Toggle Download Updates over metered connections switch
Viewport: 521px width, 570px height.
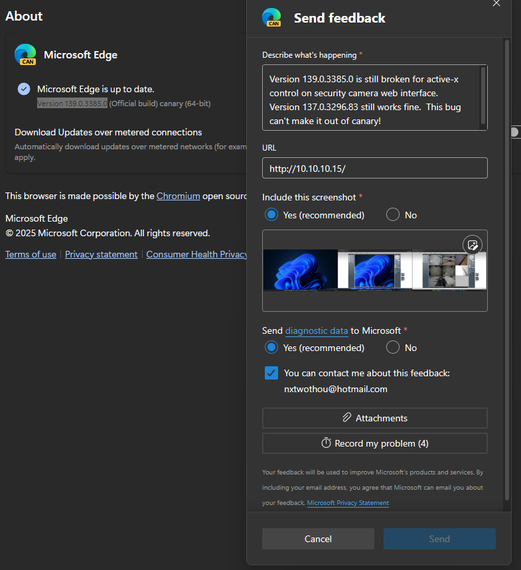point(515,132)
